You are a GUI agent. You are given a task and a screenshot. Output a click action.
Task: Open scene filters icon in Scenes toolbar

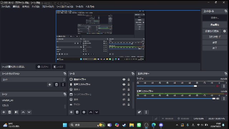[16, 112]
